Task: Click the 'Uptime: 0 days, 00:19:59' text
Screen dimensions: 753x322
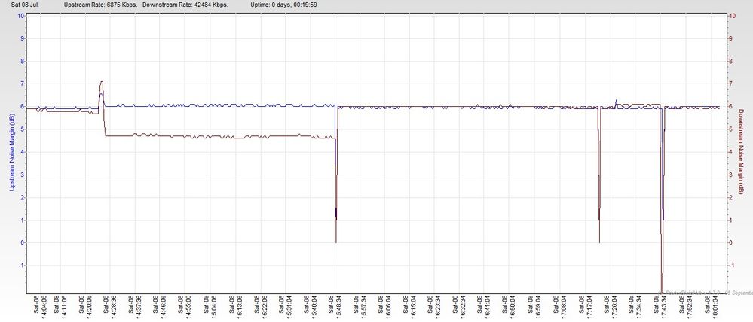Action: pyautogui.click(x=283, y=5)
